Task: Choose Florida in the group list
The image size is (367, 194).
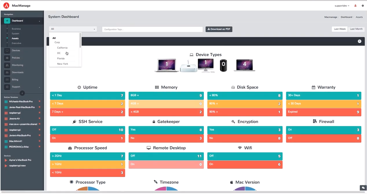Action: click(x=61, y=58)
